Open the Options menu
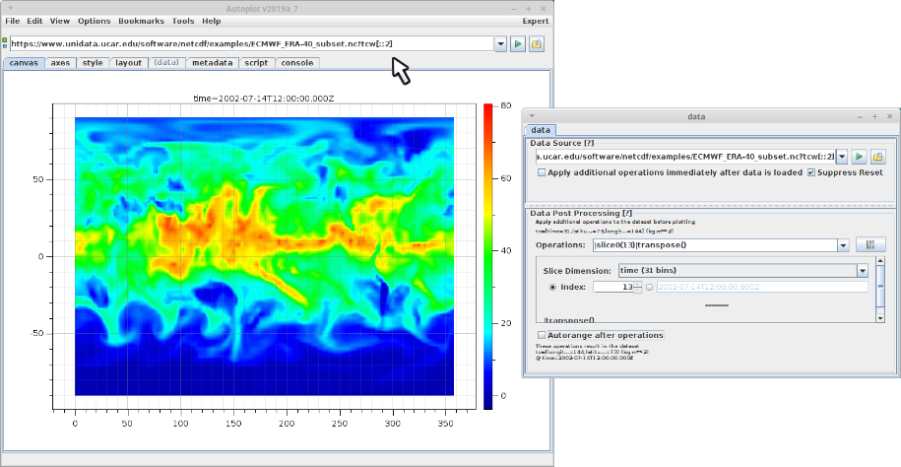 (x=95, y=21)
